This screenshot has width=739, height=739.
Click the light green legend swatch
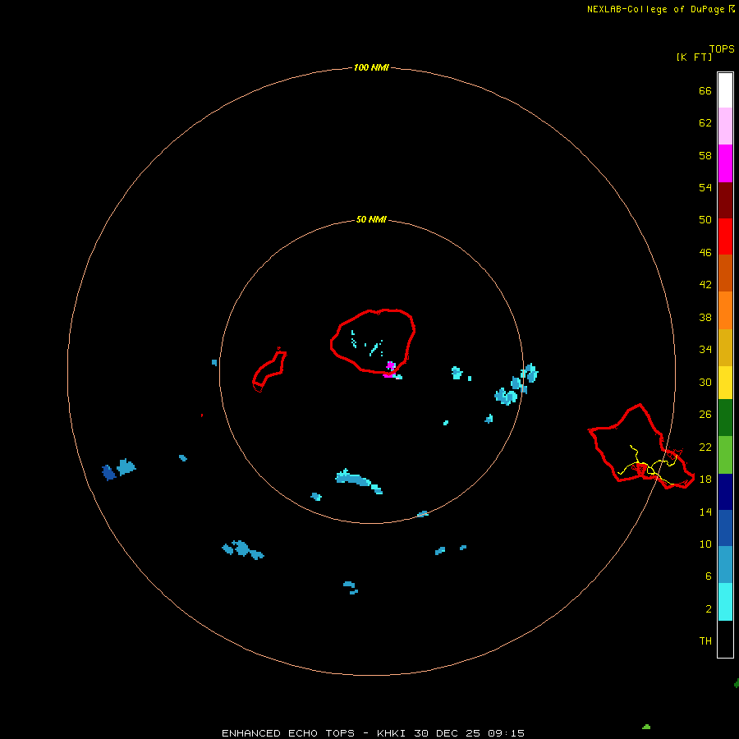(725, 455)
